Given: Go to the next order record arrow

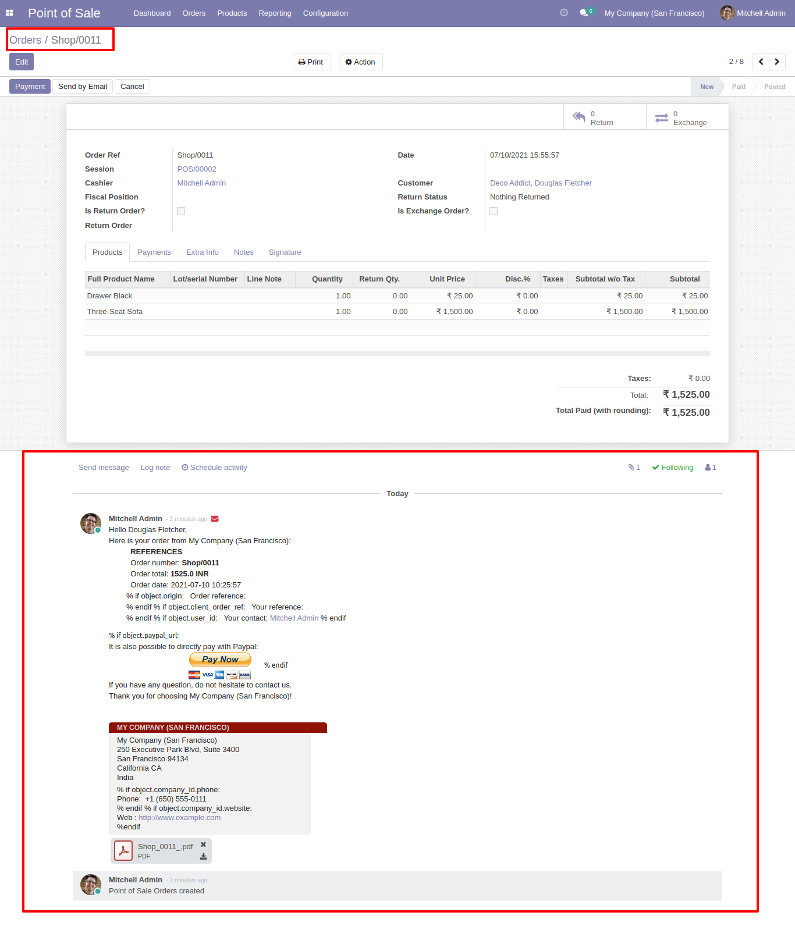Looking at the screenshot, I should 777,62.
